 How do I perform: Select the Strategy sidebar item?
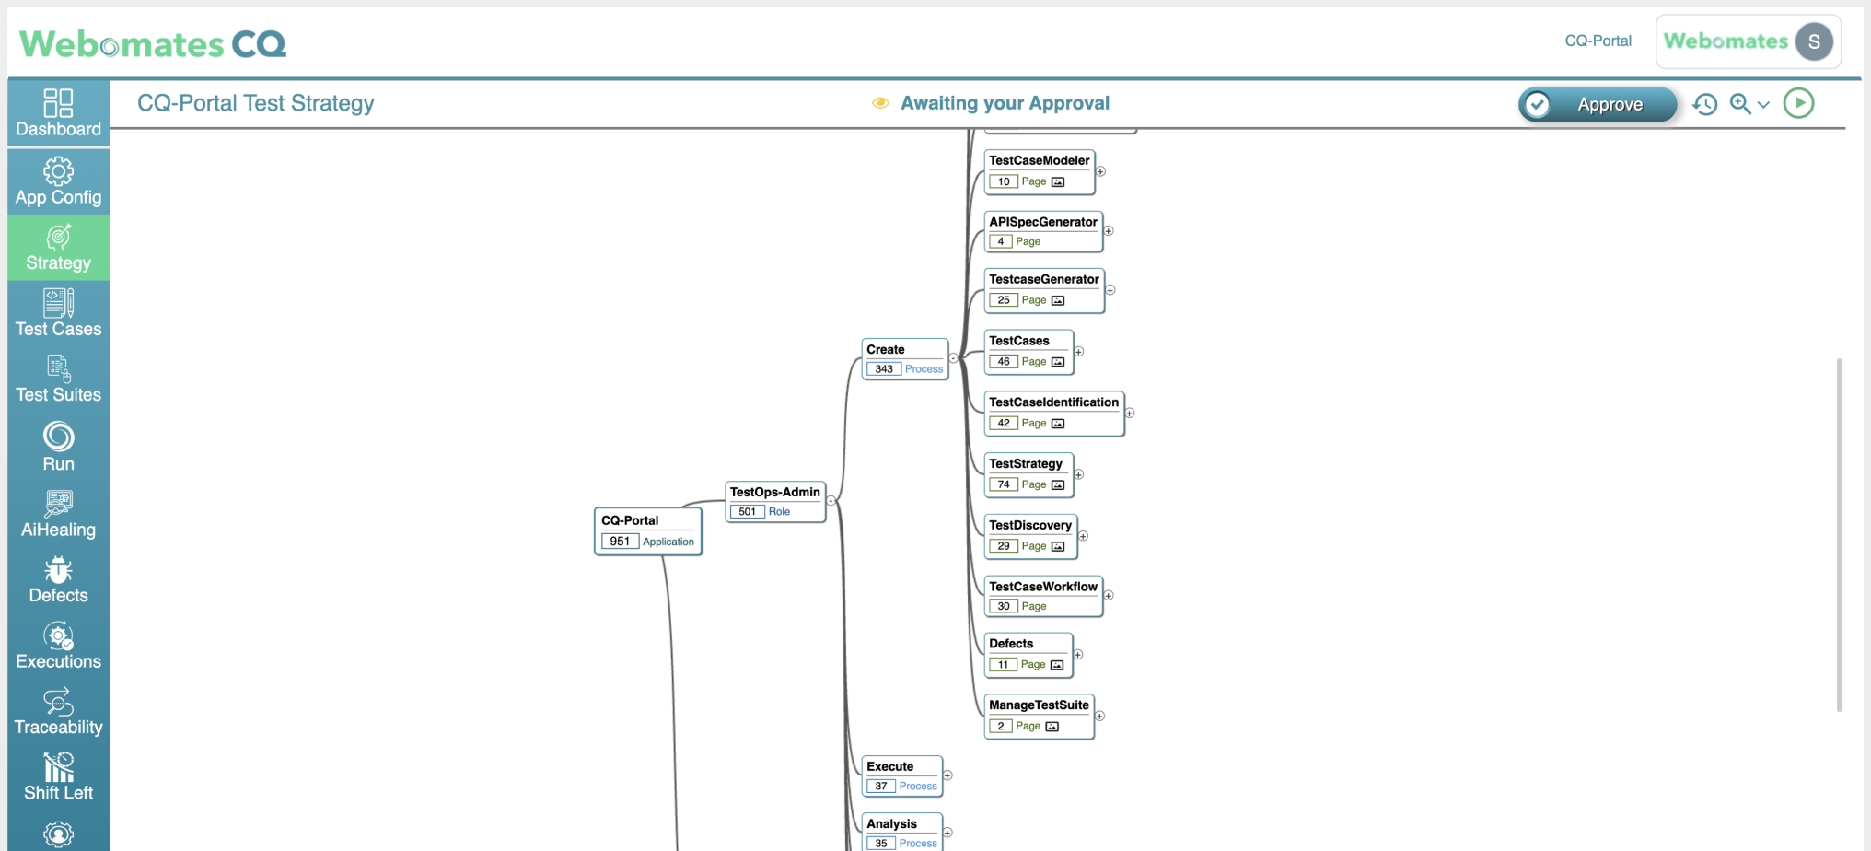[58, 248]
